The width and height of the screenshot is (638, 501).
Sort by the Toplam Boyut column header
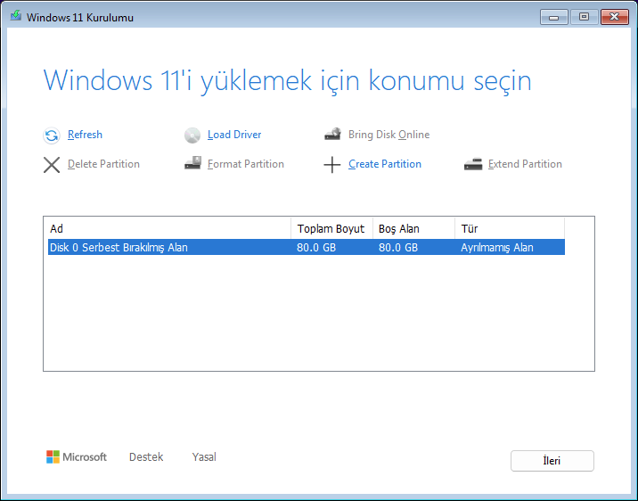pyautogui.click(x=332, y=229)
